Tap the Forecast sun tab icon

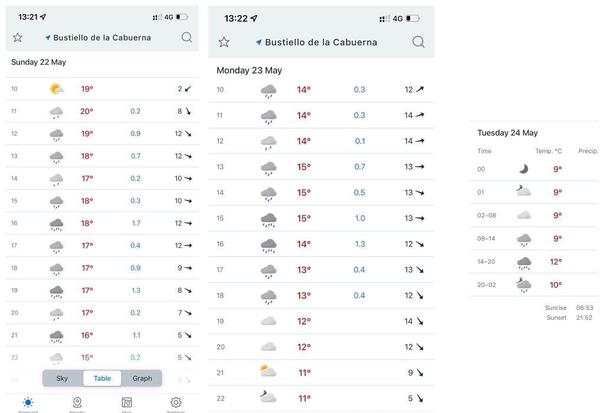pos(28,403)
